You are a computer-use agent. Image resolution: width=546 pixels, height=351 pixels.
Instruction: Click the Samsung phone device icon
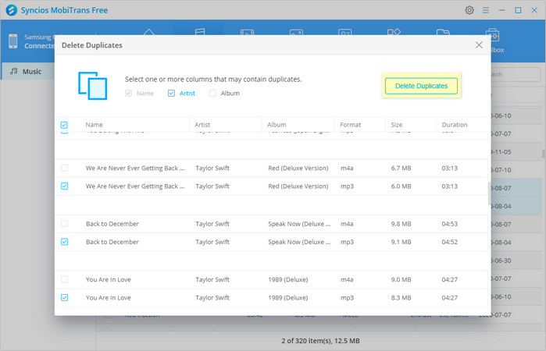point(12,41)
